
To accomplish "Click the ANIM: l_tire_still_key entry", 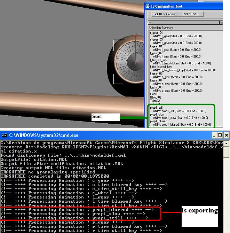I will tap(182, 63).
